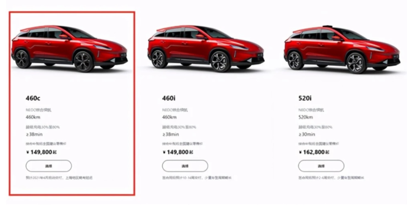Click the 460i model title

click(169, 98)
